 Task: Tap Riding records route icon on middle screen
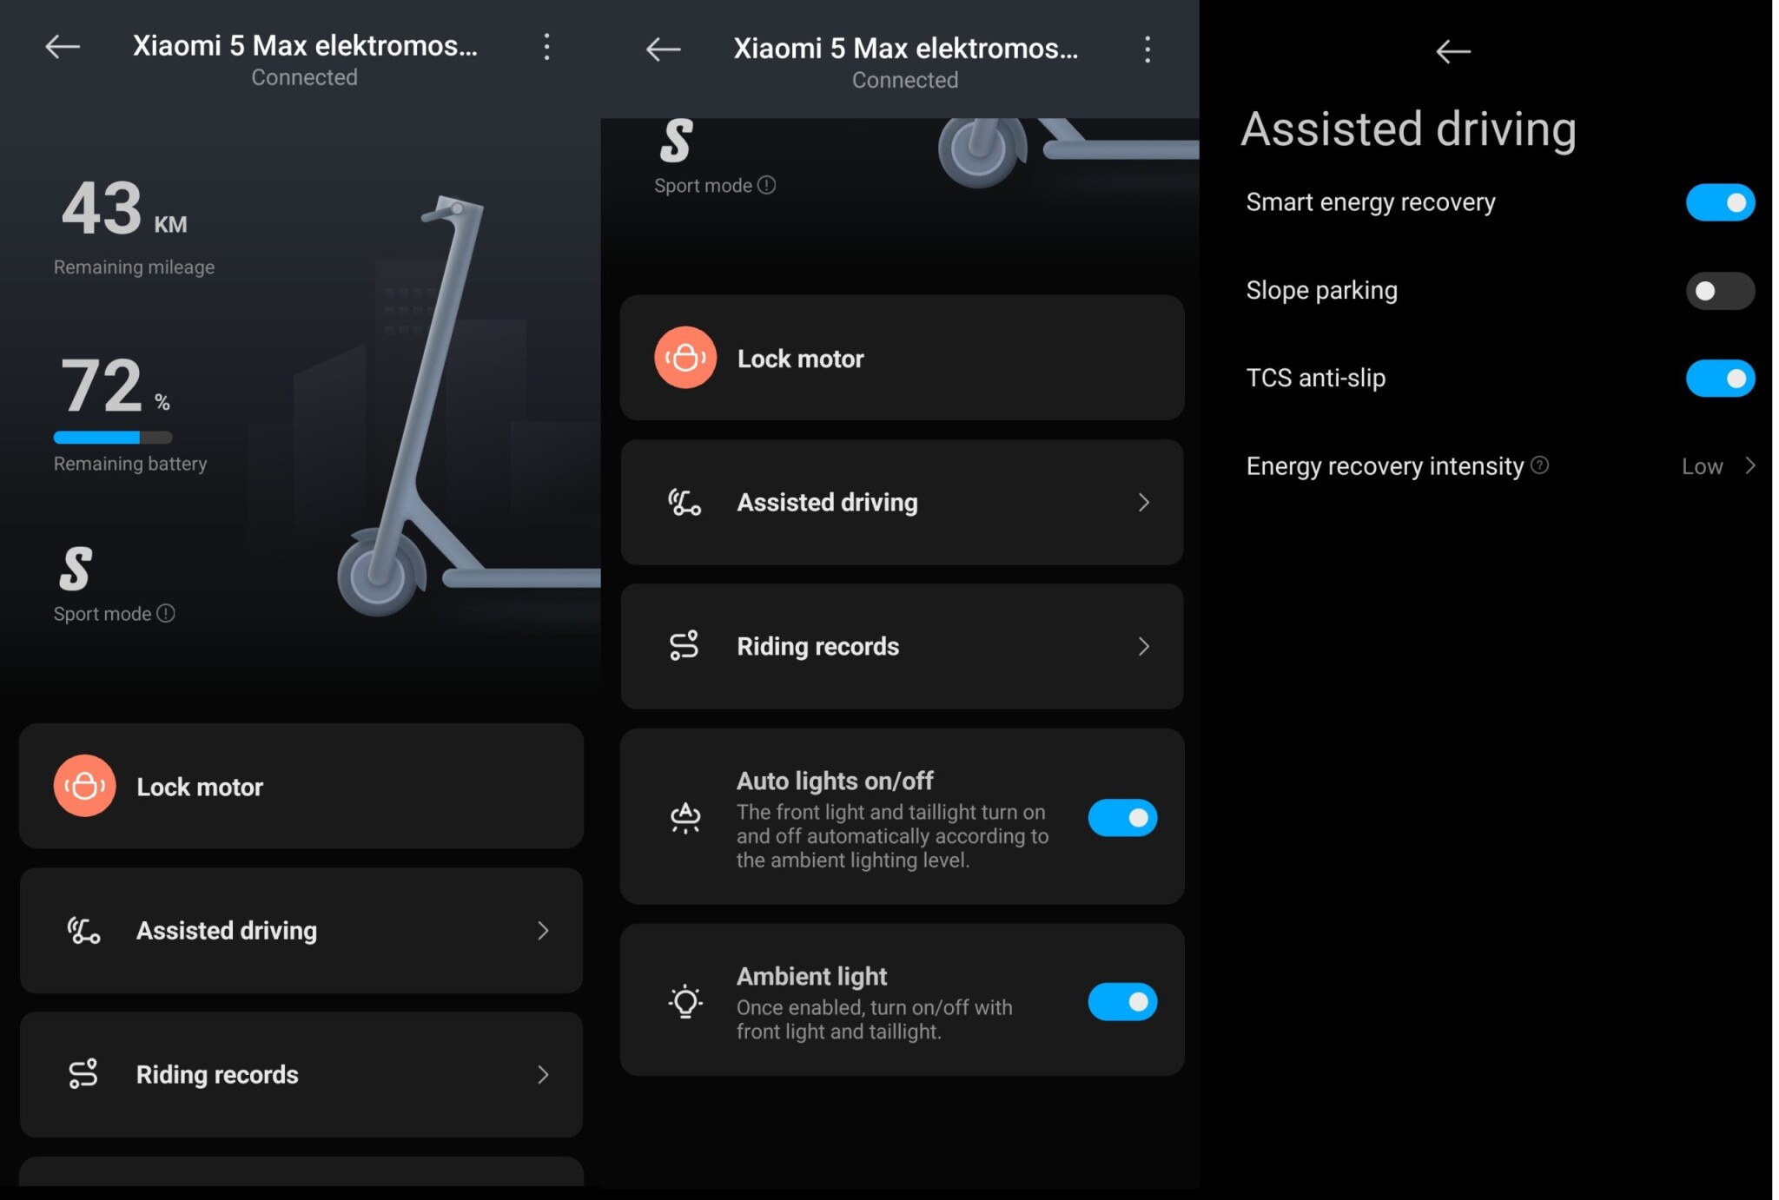tap(684, 646)
